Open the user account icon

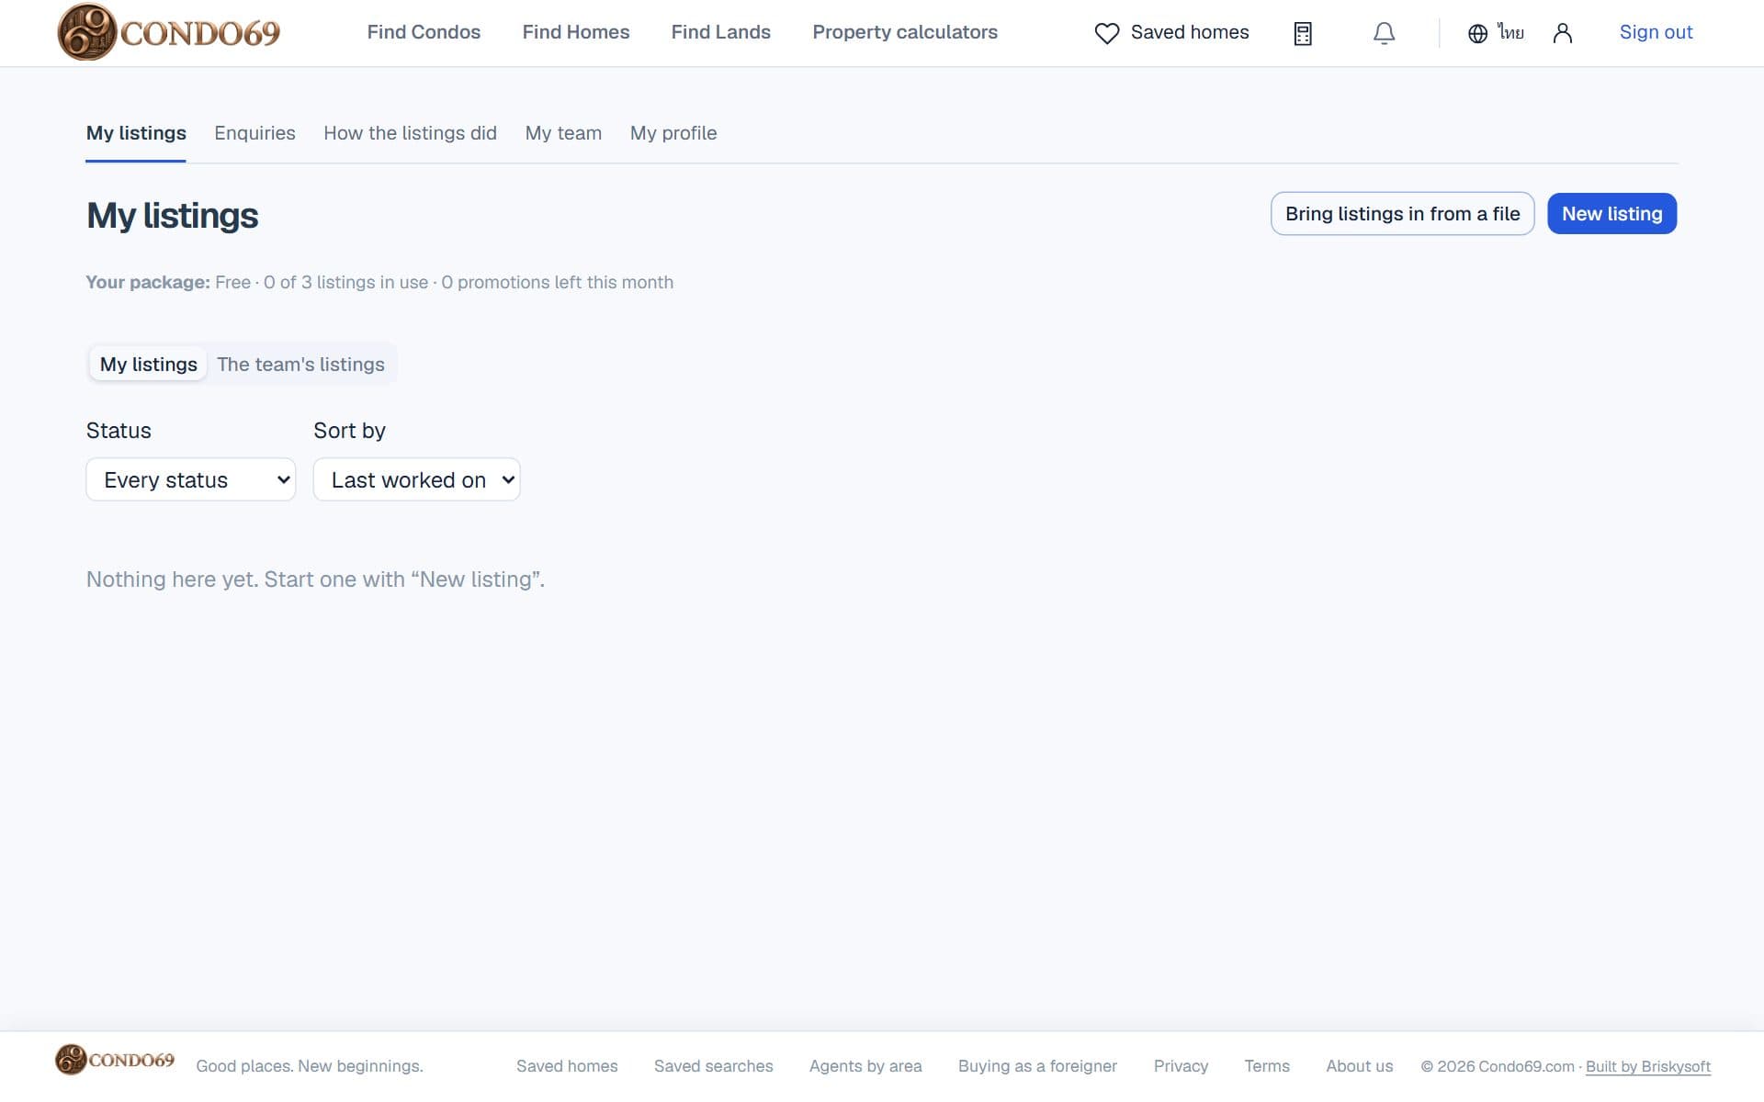coord(1562,33)
